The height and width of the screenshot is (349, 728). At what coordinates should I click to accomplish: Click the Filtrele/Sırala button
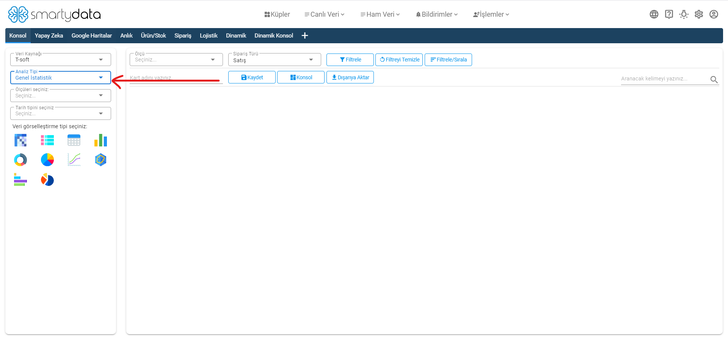(448, 60)
